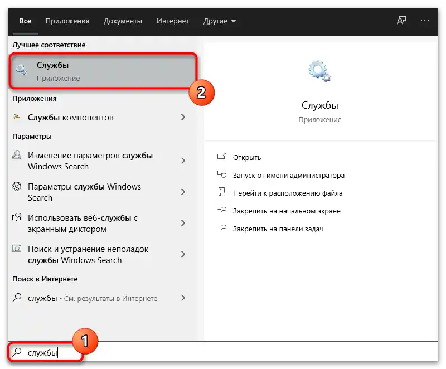446x369 pixels.
Task: Click magnifier icon beside службы web result
Action: click(17, 298)
